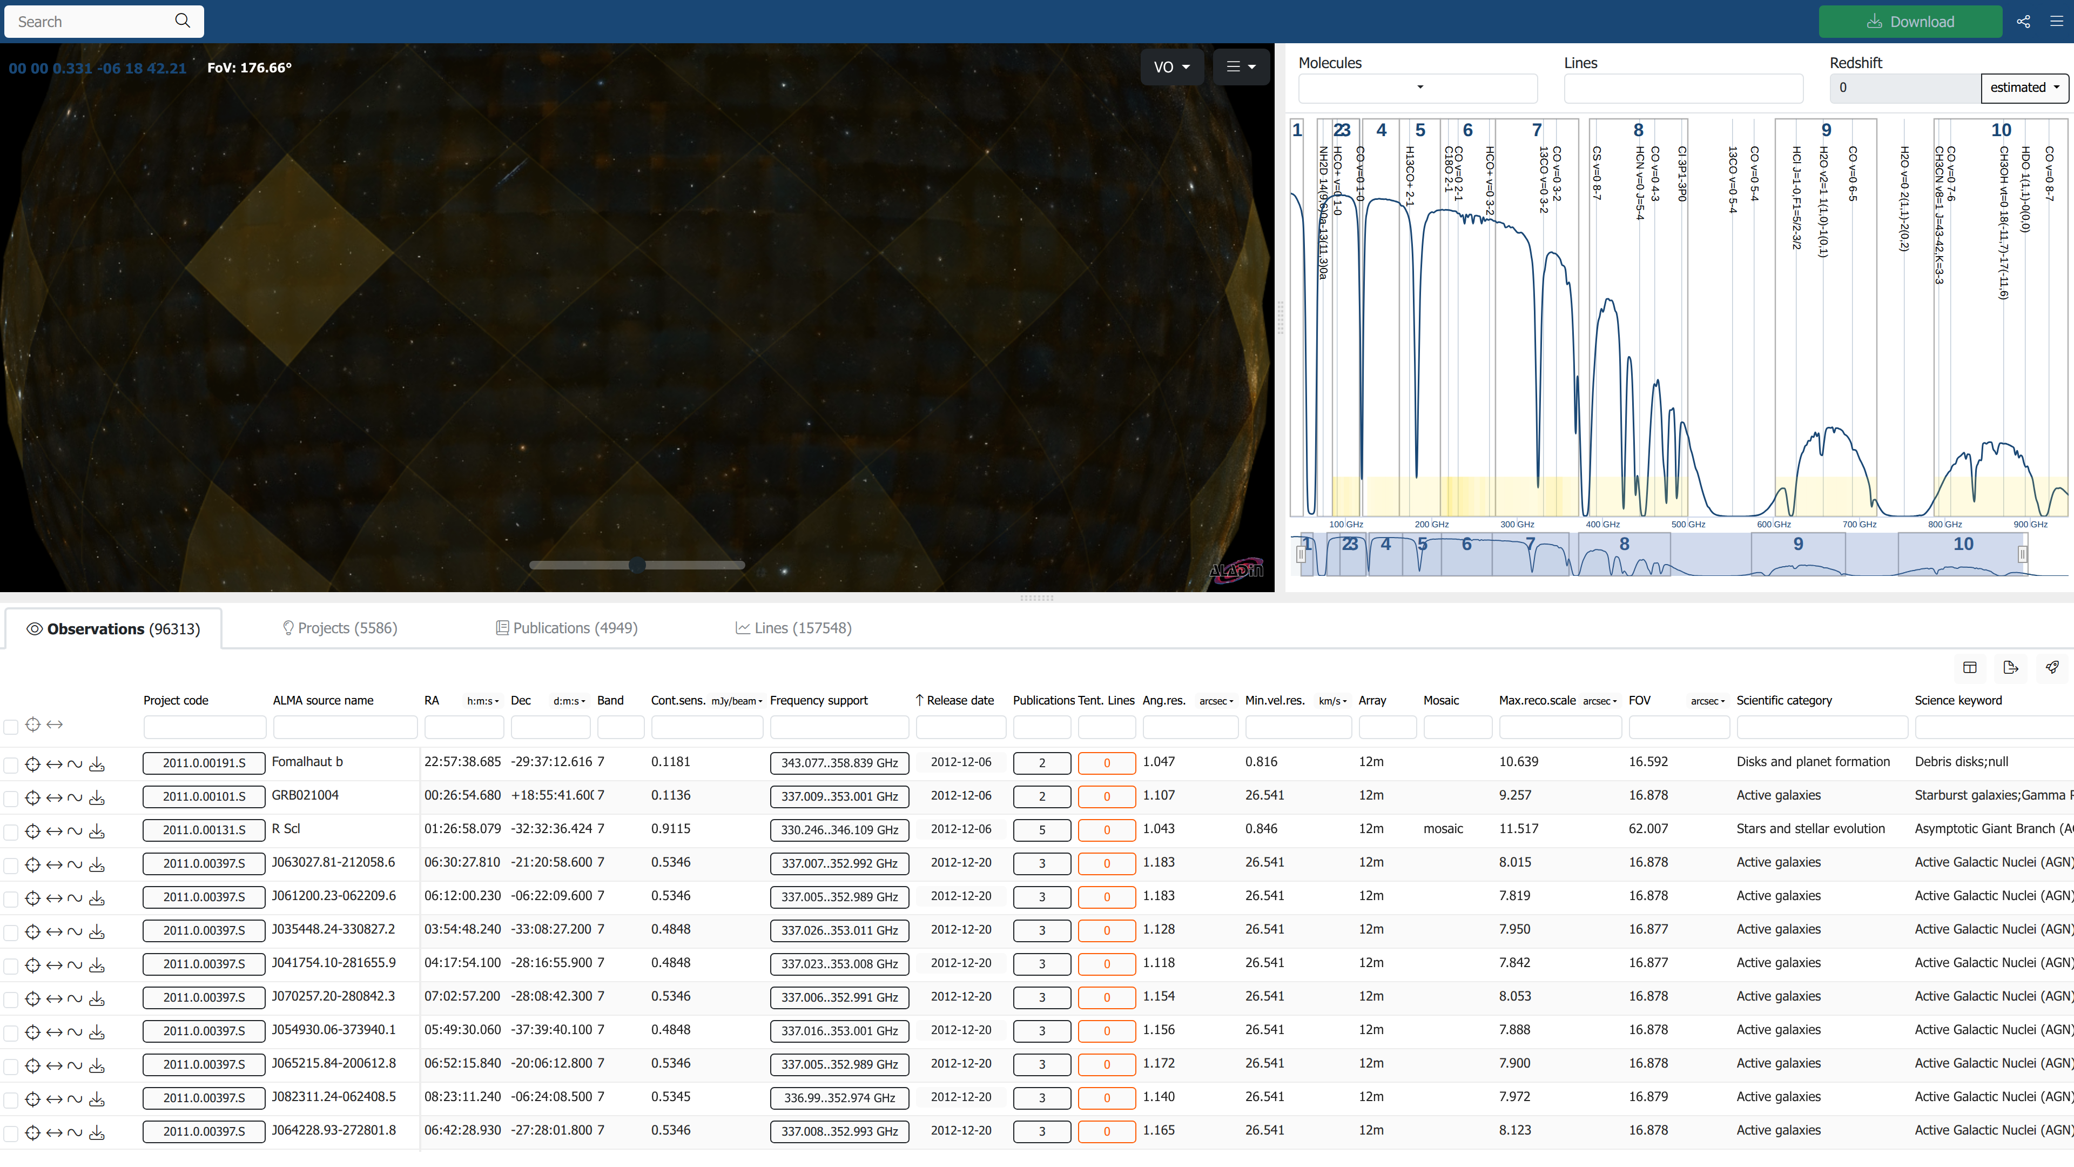Image resolution: width=2074 pixels, height=1167 pixels.
Task: Toggle select-all checkbox in table header
Action: click(10, 727)
